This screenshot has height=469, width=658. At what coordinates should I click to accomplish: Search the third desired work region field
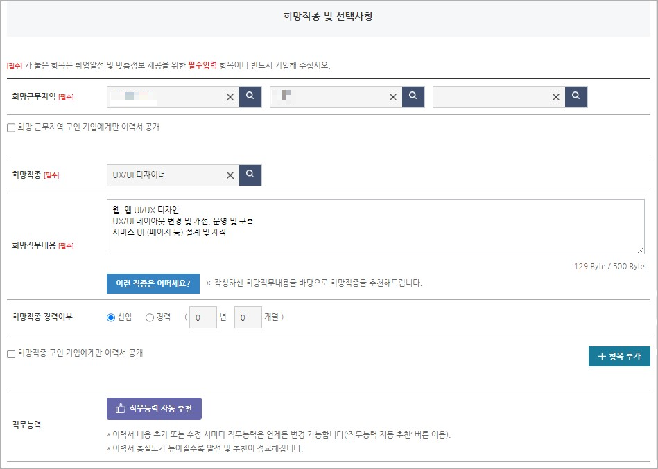click(x=575, y=97)
